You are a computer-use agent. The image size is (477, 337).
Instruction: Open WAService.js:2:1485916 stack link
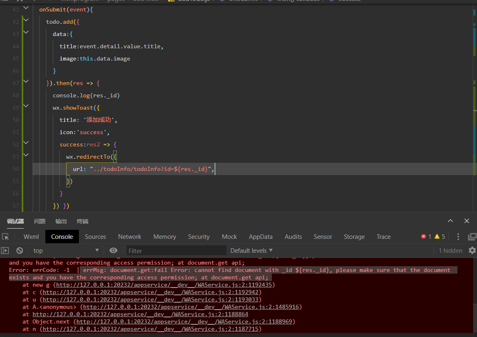(x=191, y=307)
